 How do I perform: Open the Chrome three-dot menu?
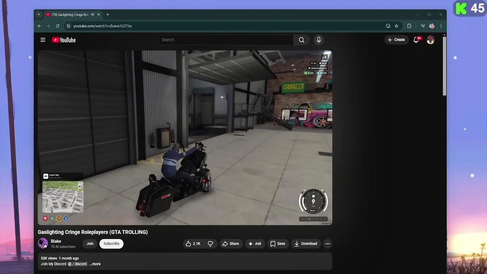tap(441, 26)
